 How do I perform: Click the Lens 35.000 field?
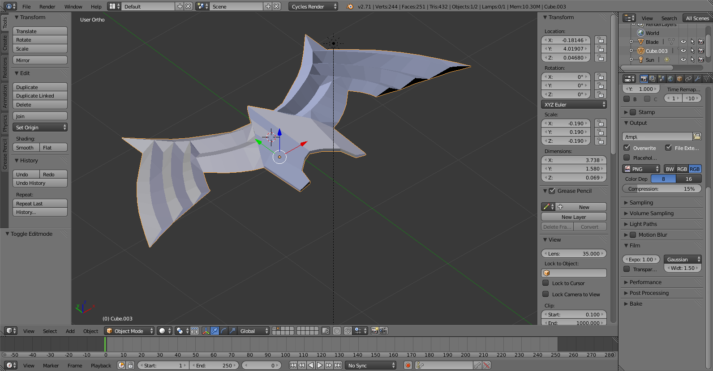[x=574, y=254]
